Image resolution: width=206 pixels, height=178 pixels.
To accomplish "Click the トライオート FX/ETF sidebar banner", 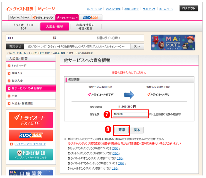I will tap(31, 120).
